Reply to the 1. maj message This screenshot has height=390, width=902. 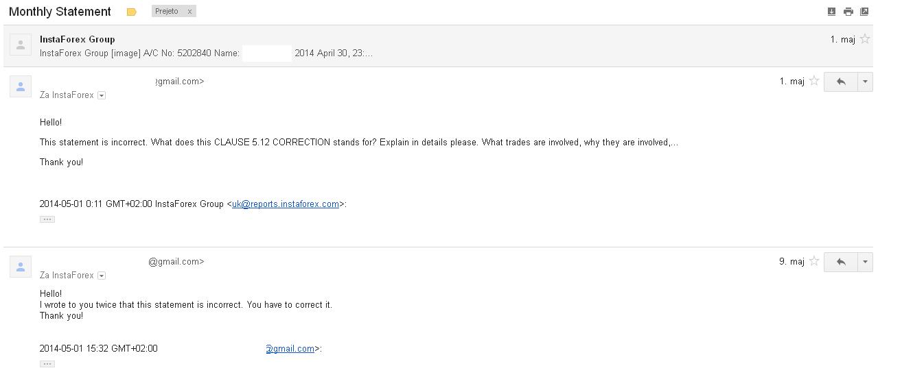(x=840, y=82)
